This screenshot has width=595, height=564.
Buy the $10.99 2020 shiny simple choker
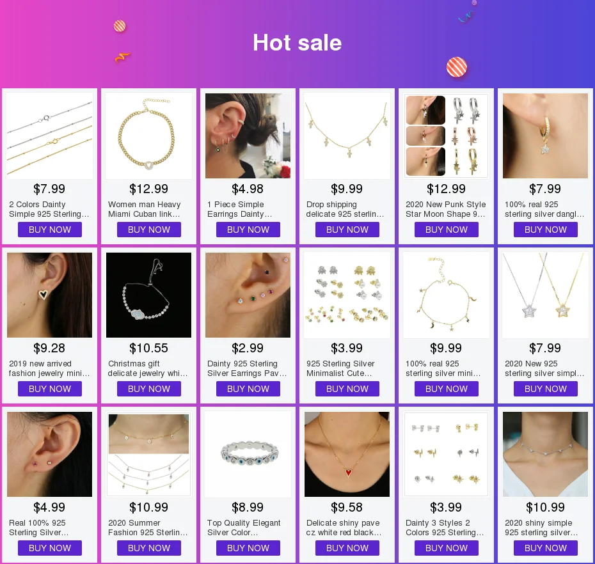pos(545,548)
